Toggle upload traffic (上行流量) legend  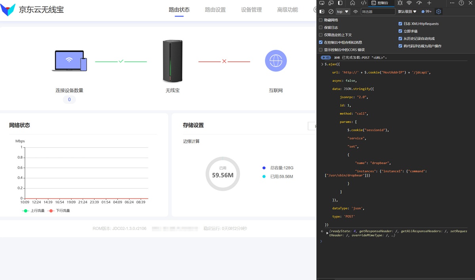click(33, 211)
